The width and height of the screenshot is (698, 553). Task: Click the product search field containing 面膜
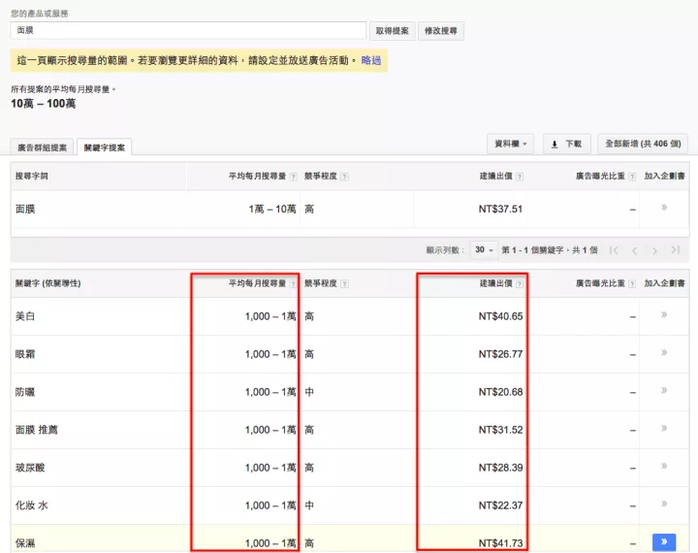tap(188, 31)
